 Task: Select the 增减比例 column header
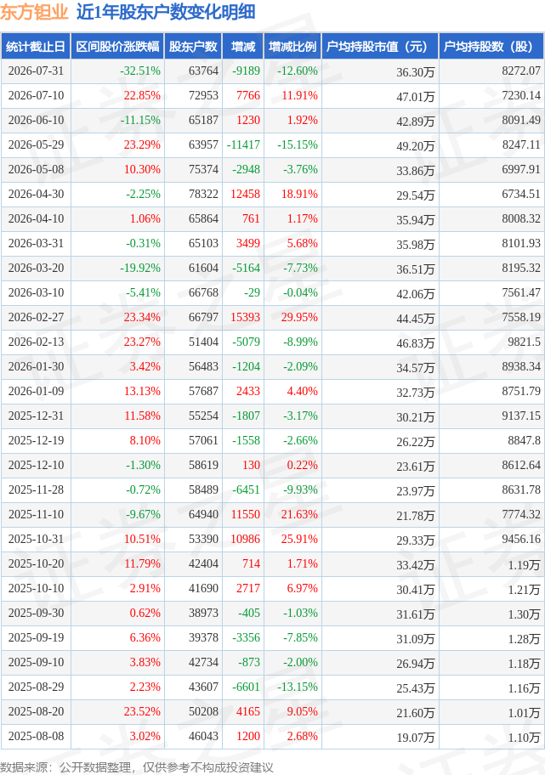click(x=292, y=47)
